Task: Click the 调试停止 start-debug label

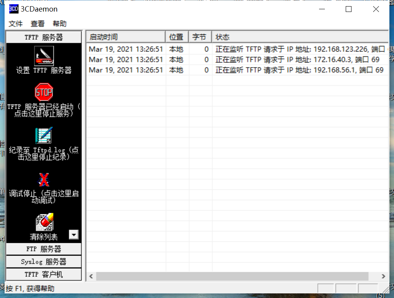Action: coord(44,197)
